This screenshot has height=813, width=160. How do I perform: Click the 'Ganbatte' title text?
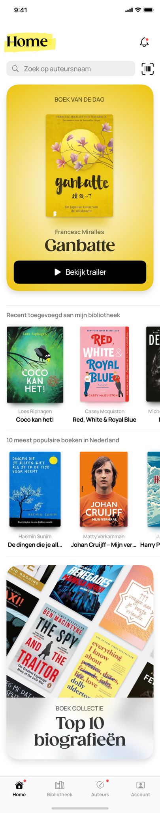[80, 245]
